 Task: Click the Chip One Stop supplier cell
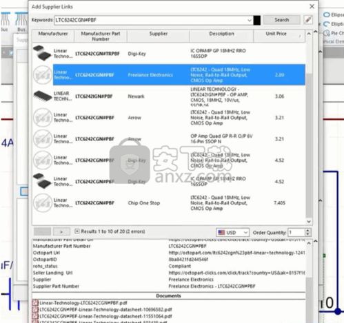tap(144, 203)
